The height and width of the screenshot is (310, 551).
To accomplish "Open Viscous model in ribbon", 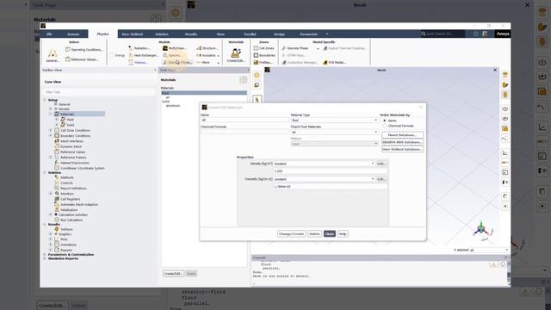I will 138,62.
